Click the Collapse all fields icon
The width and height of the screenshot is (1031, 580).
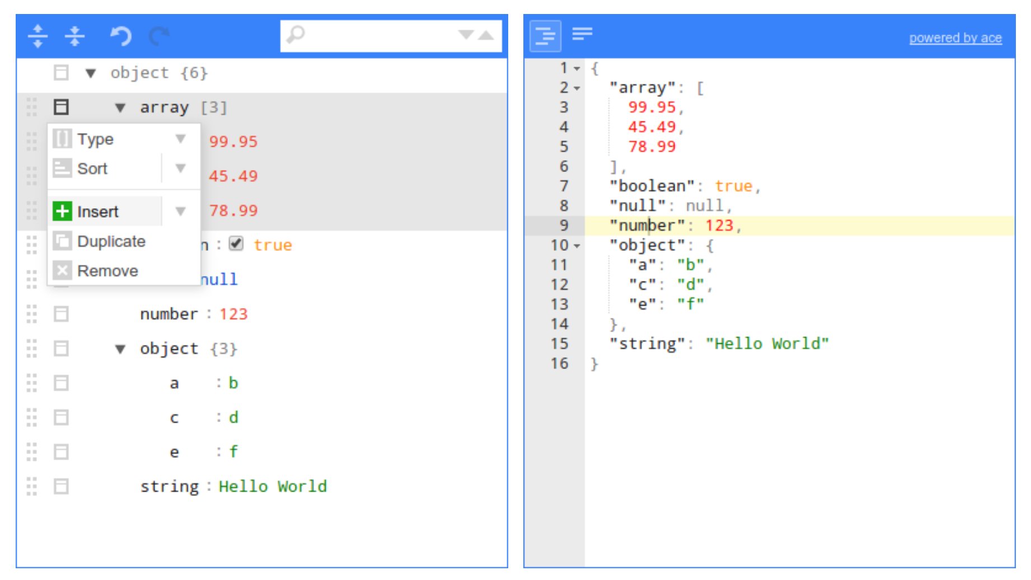click(74, 36)
